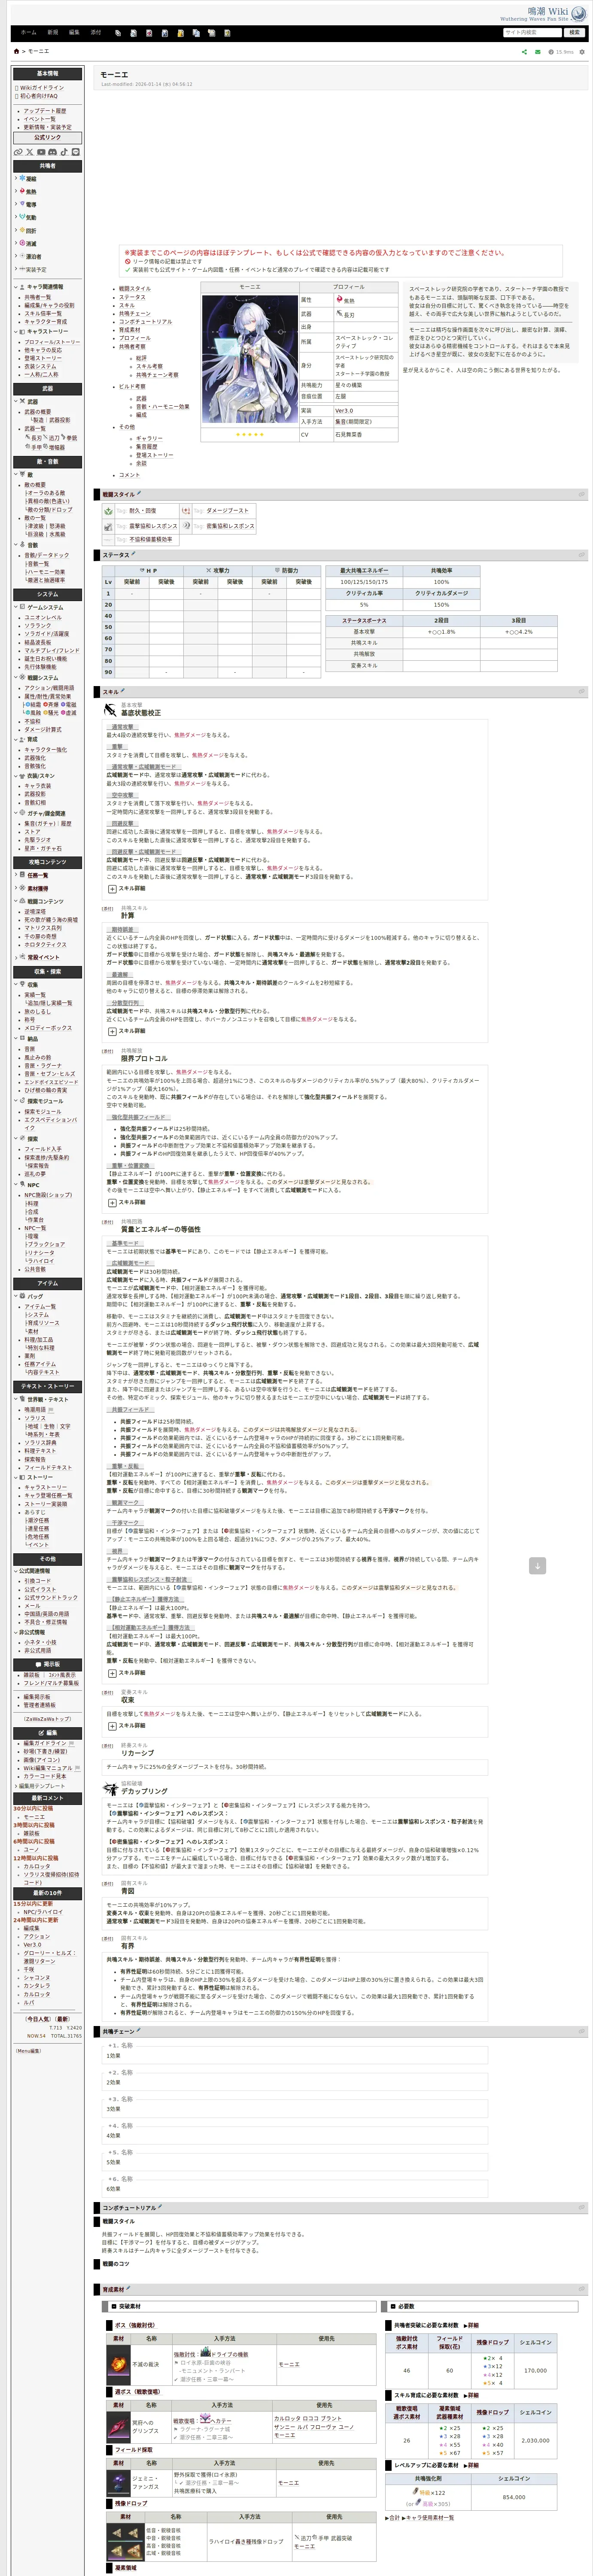
Task: Click the 凝縮 element icon in the sidebar
Action: (x=22, y=178)
